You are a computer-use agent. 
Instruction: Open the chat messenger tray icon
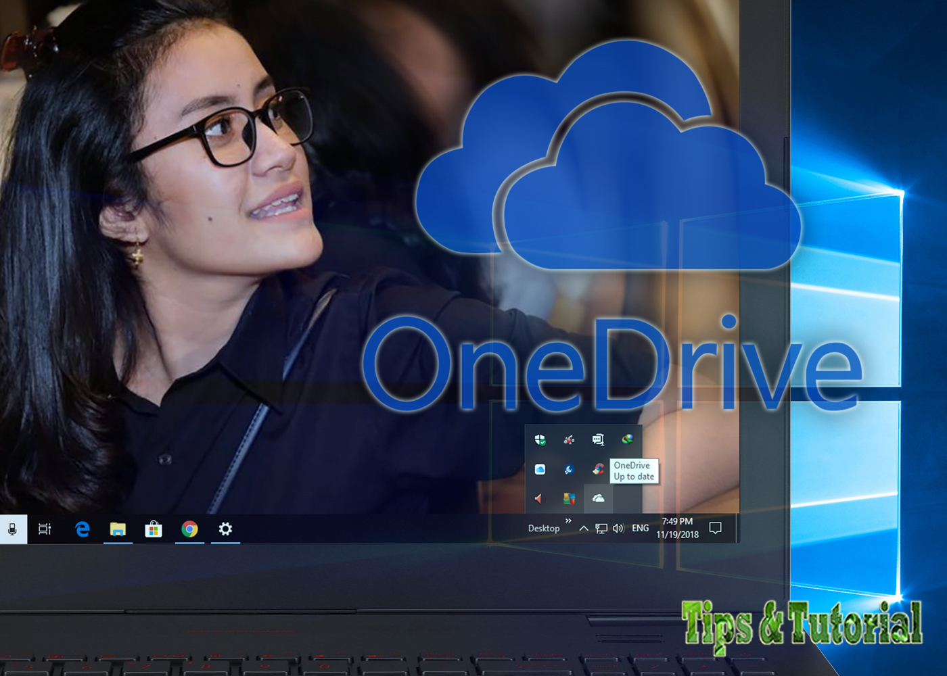tap(598, 439)
